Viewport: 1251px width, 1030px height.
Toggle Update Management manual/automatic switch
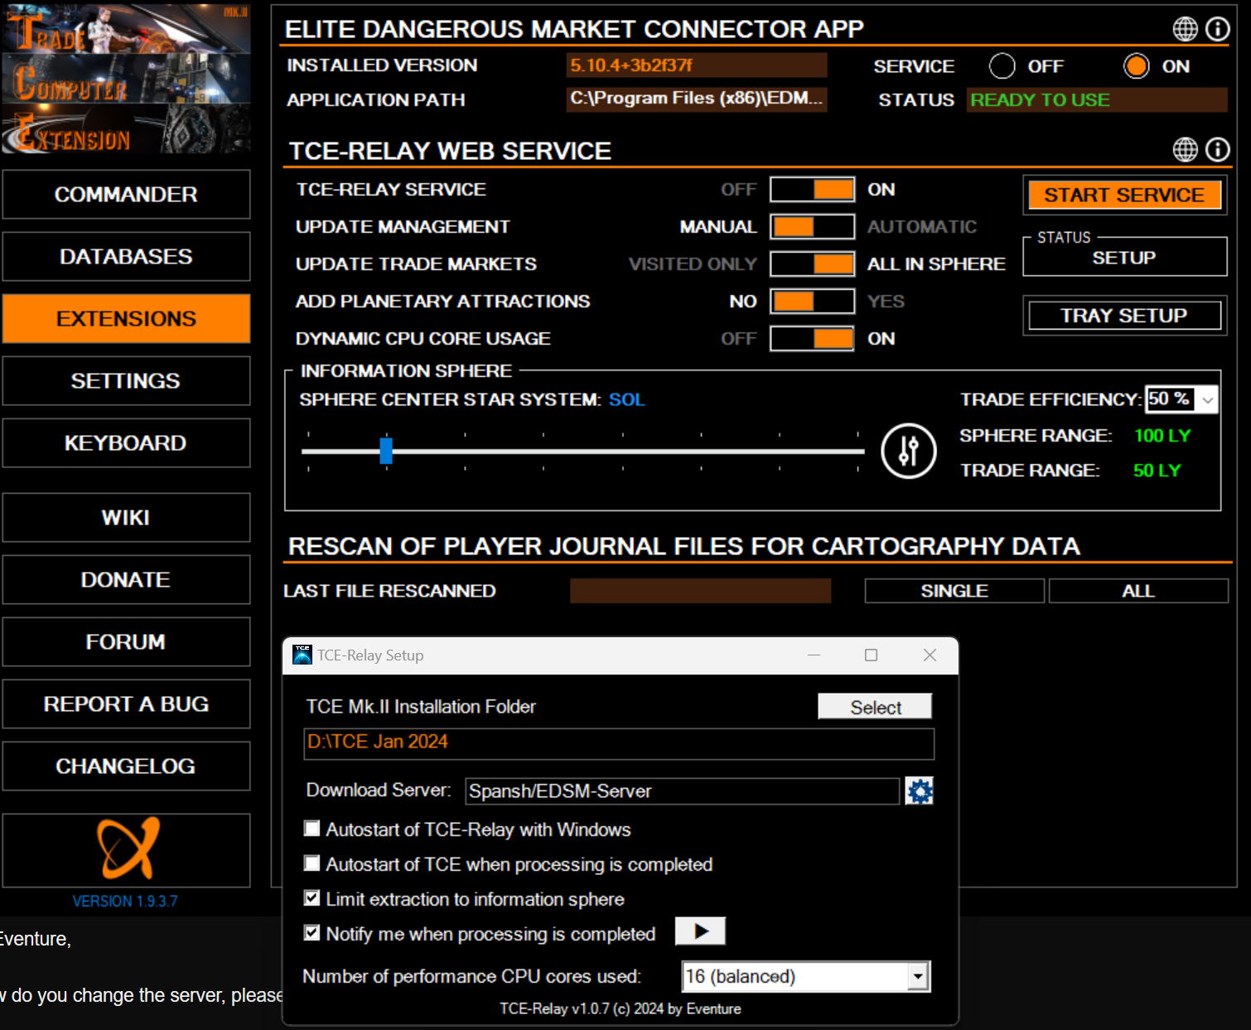(812, 226)
